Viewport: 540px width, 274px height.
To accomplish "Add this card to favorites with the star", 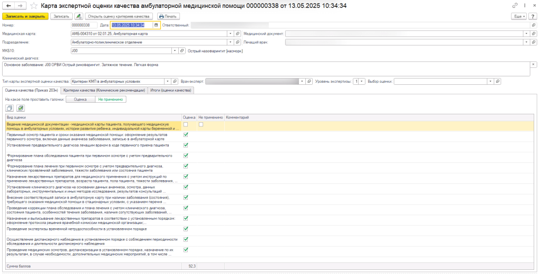I will tap(34, 5).
